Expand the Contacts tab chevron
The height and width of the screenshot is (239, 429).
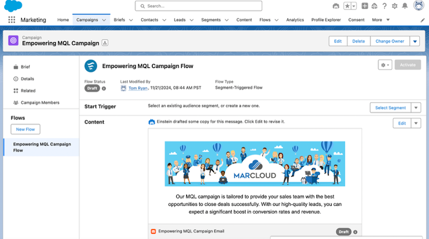(x=164, y=20)
